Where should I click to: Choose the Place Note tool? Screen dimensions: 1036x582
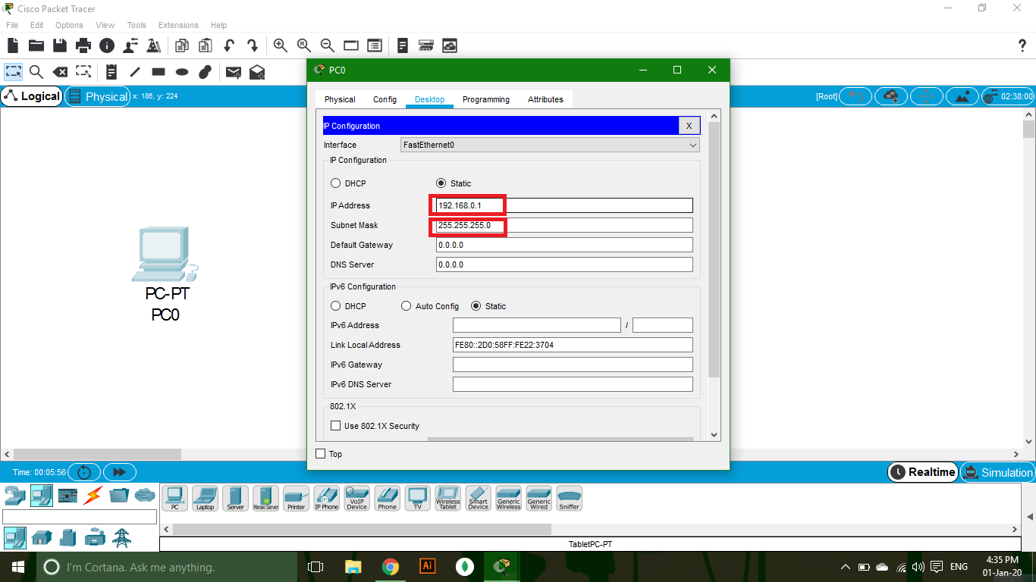click(x=111, y=72)
